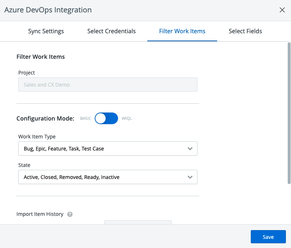Screen dimensions: 291x248
Task: Click the Filter Work Items section heading
Action: (x=41, y=57)
